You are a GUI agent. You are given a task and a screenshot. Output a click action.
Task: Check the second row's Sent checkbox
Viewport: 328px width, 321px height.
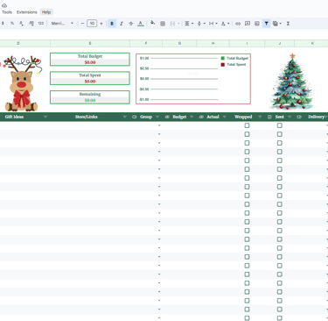280,134
